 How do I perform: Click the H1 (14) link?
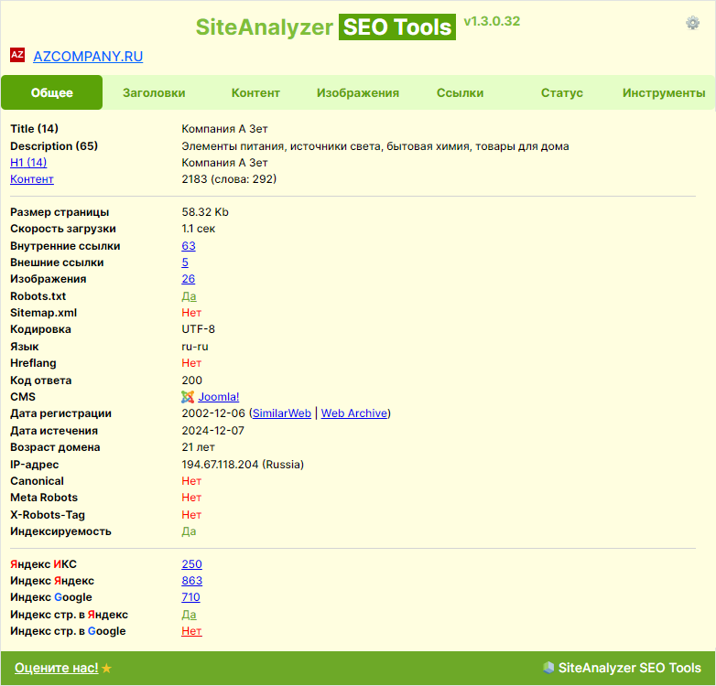[28, 163]
